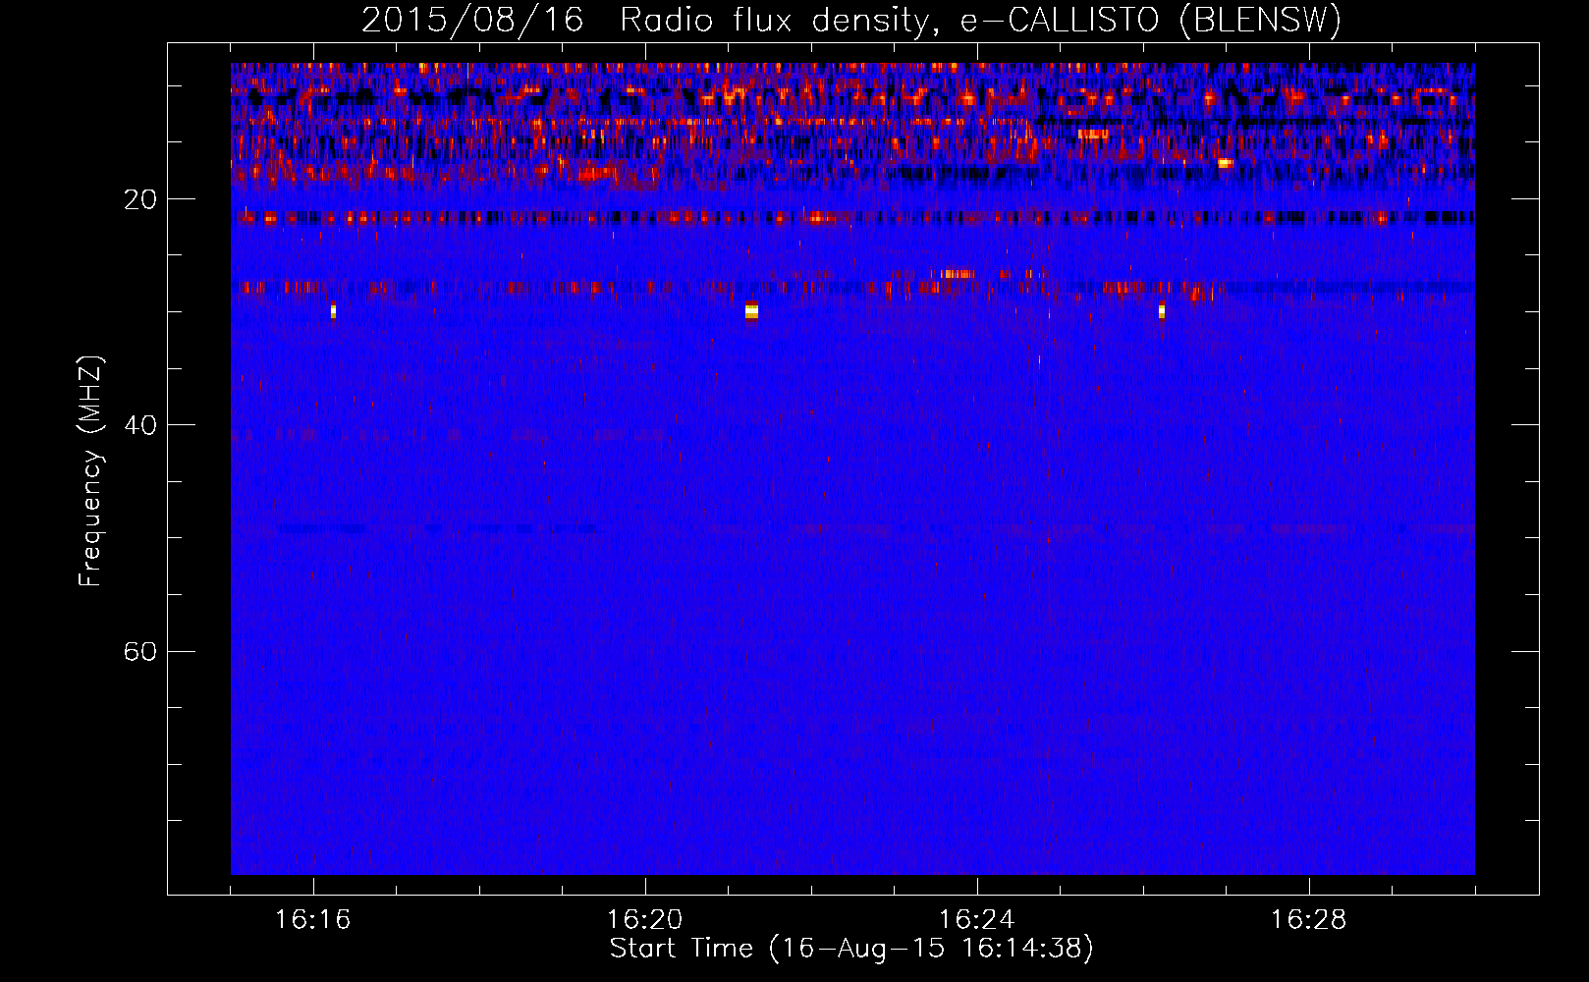
Task: Click the frequency tick label '40'
Action: coord(140,425)
